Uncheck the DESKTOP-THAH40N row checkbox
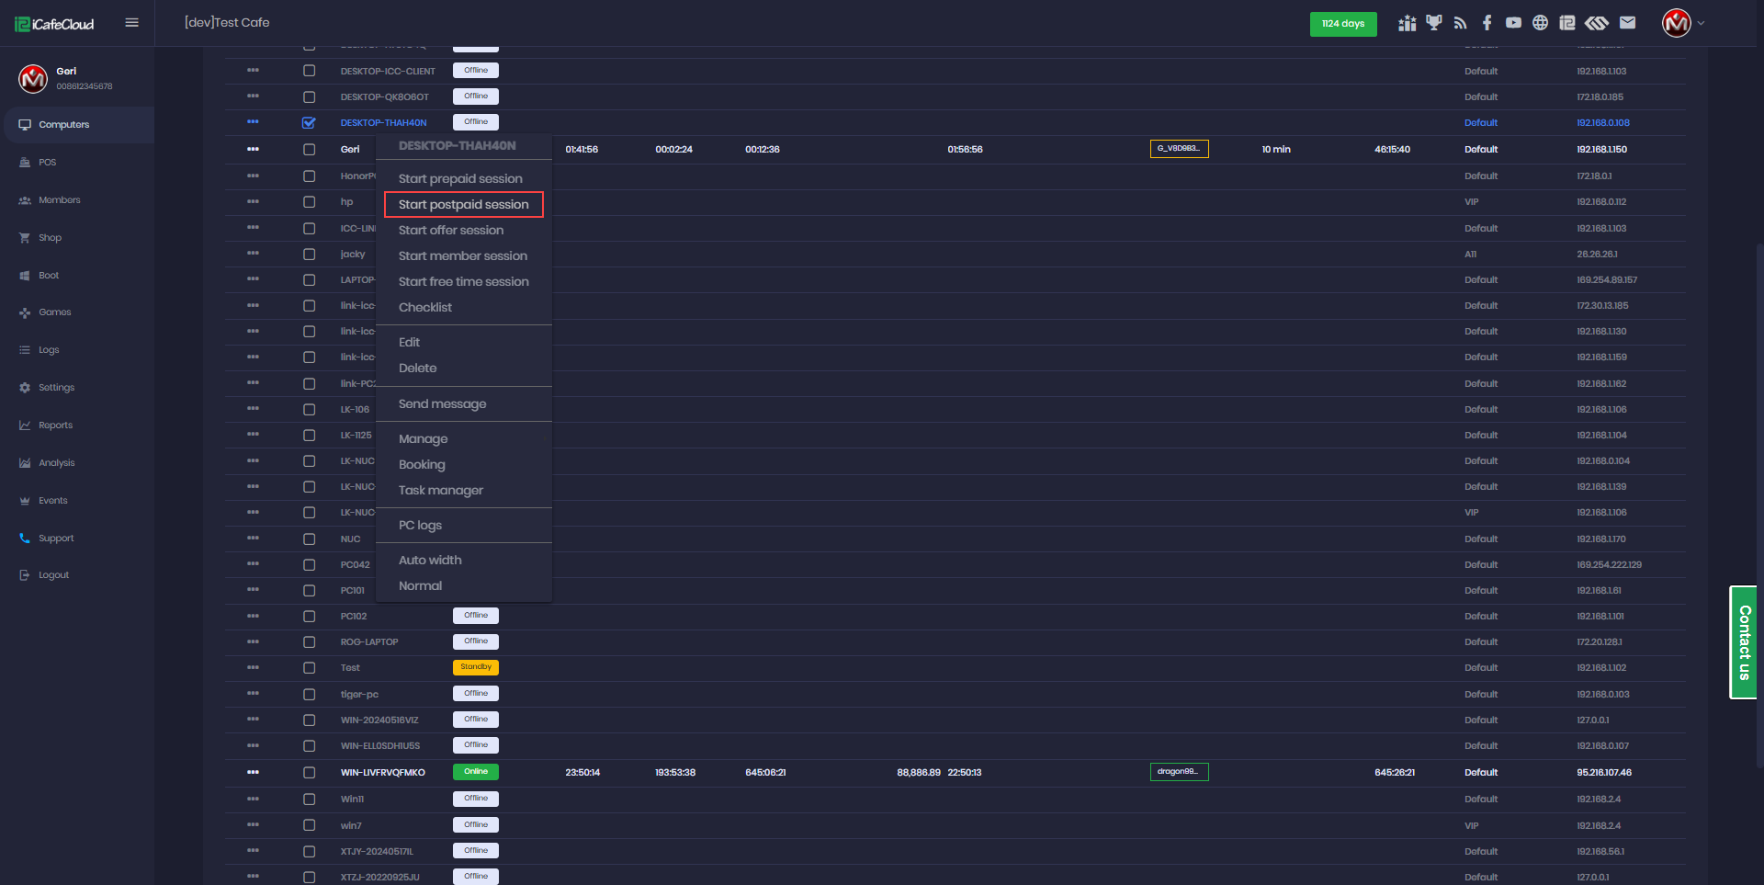The width and height of the screenshot is (1764, 885). [309, 122]
